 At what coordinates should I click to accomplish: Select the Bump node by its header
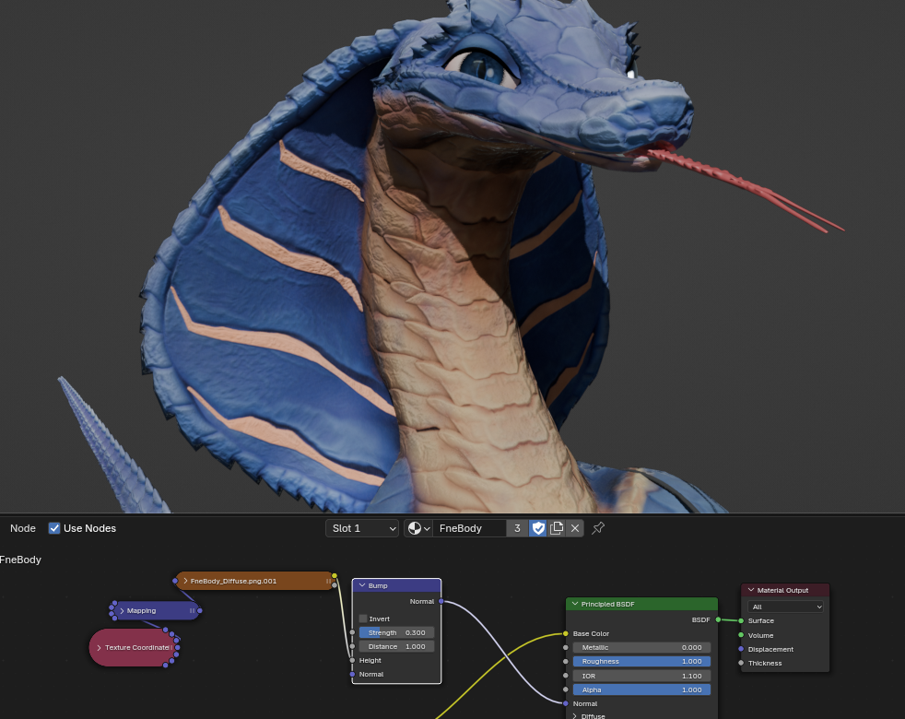[396, 585]
